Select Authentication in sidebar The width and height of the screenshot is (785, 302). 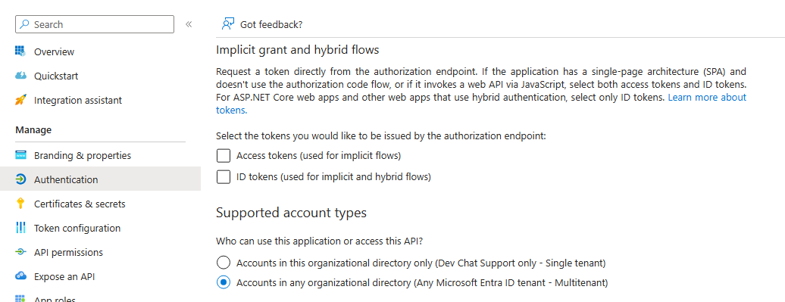tap(100, 179)
